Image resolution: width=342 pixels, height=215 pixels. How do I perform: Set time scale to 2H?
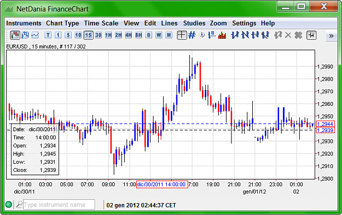[118, 35]
